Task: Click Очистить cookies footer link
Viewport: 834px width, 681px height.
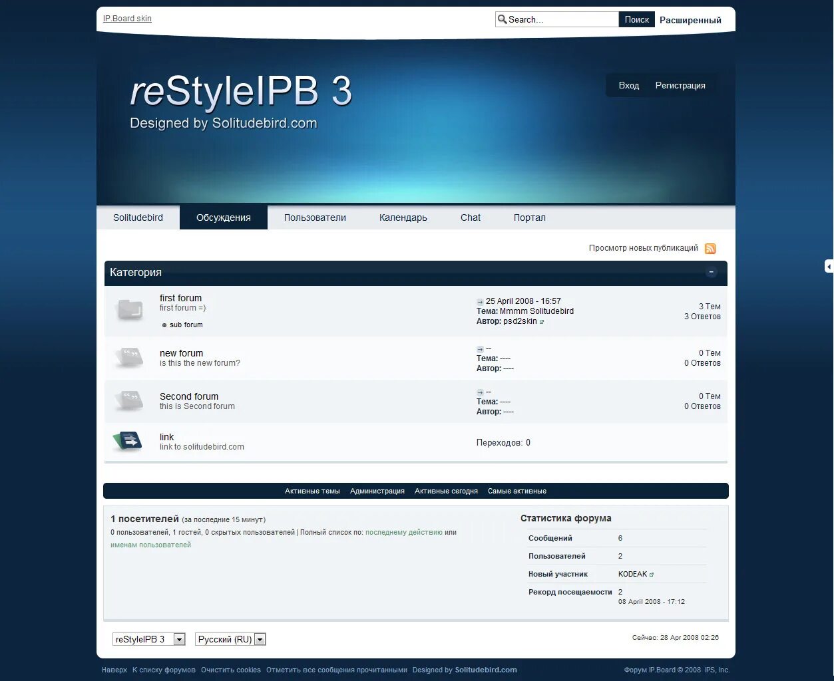Action: pyautogui.click(x=231, y=670)
